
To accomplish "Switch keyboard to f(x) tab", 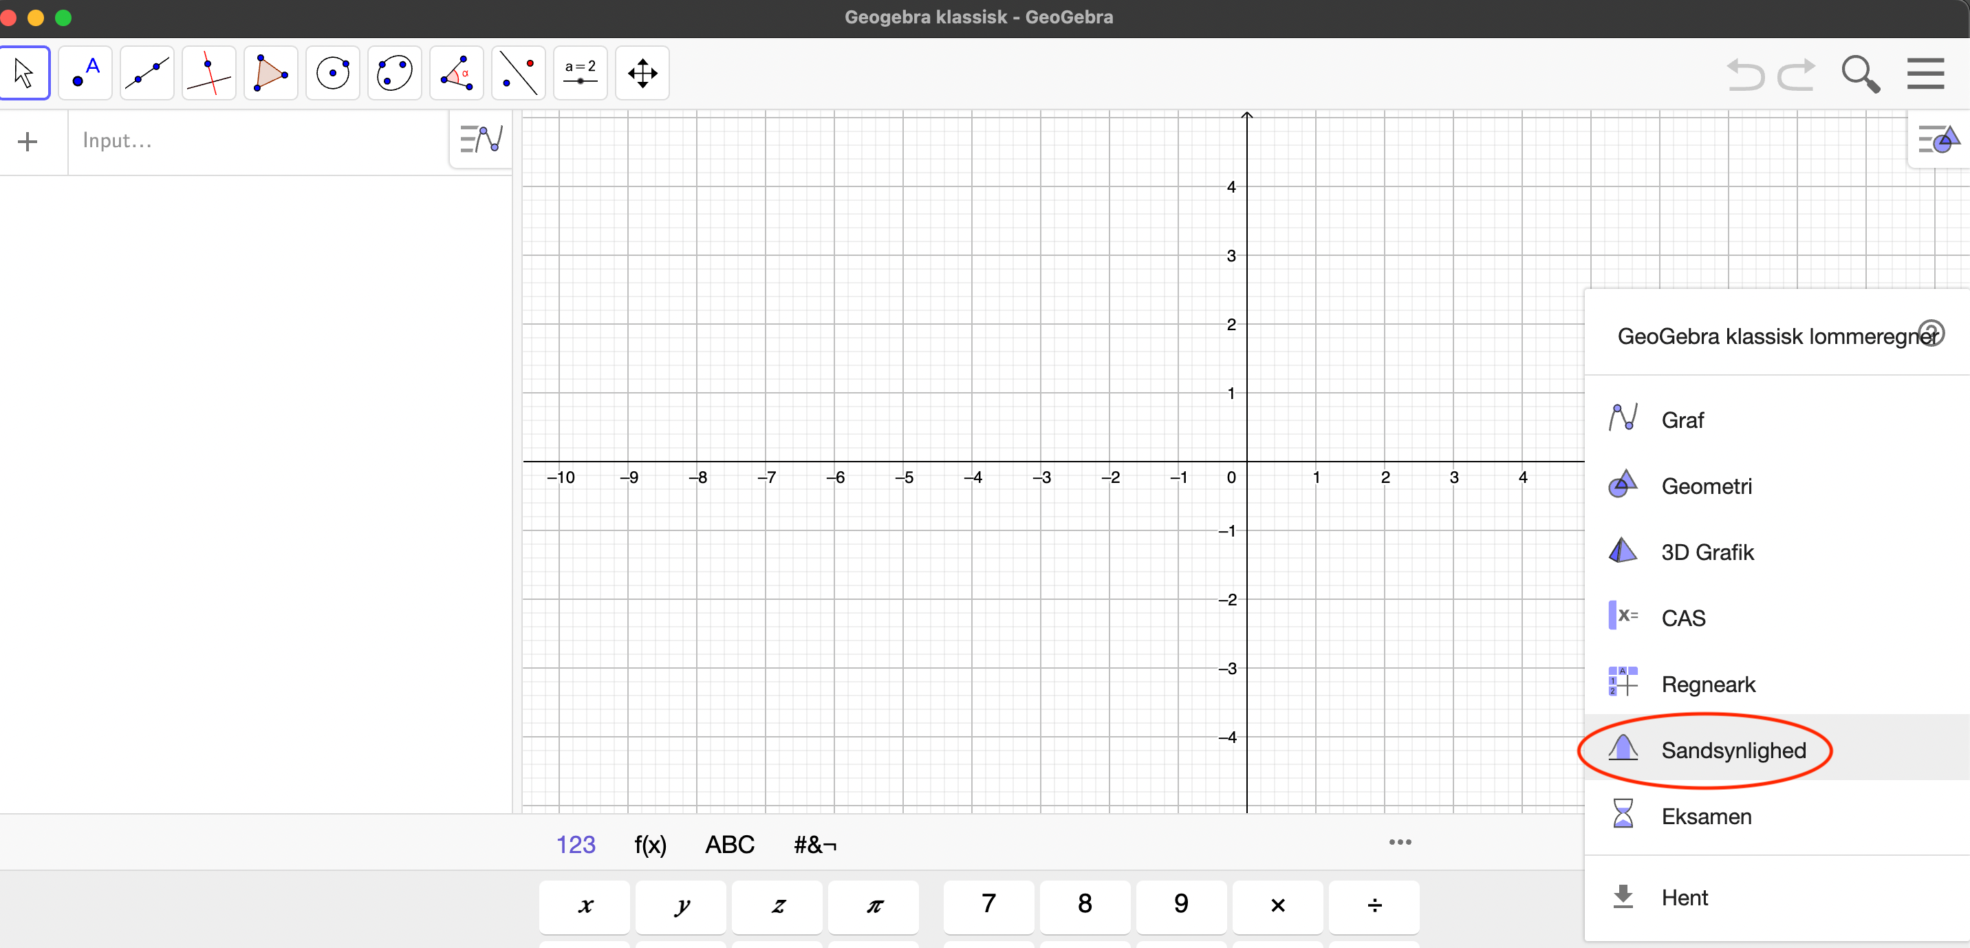I will coord(650,845).
